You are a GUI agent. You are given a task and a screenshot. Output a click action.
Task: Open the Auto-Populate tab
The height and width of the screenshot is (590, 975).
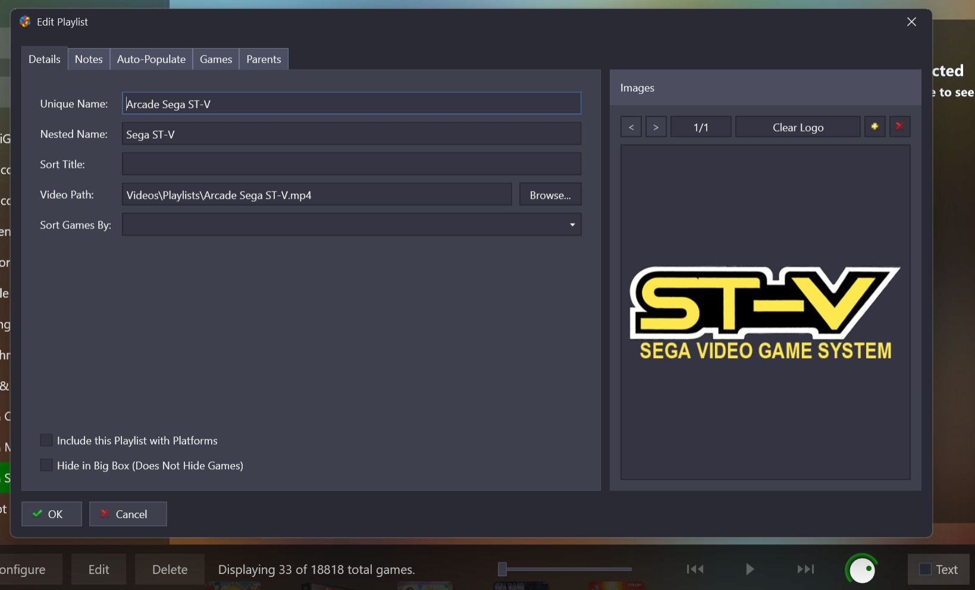[151, 59]
